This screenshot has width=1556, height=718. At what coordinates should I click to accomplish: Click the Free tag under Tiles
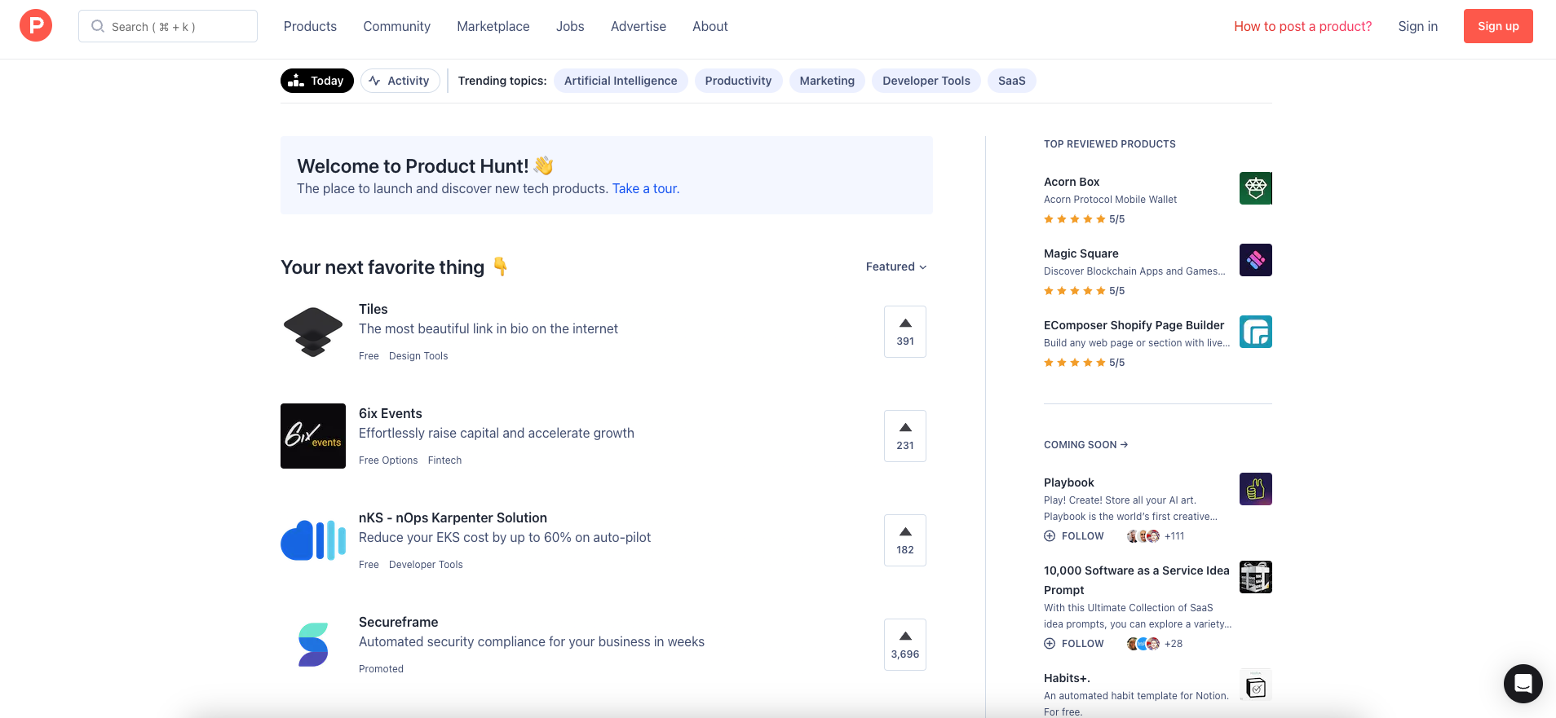tap(369, 356)
